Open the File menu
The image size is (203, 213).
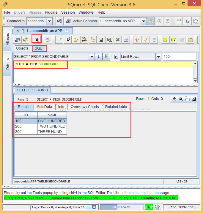coord(7,12)
